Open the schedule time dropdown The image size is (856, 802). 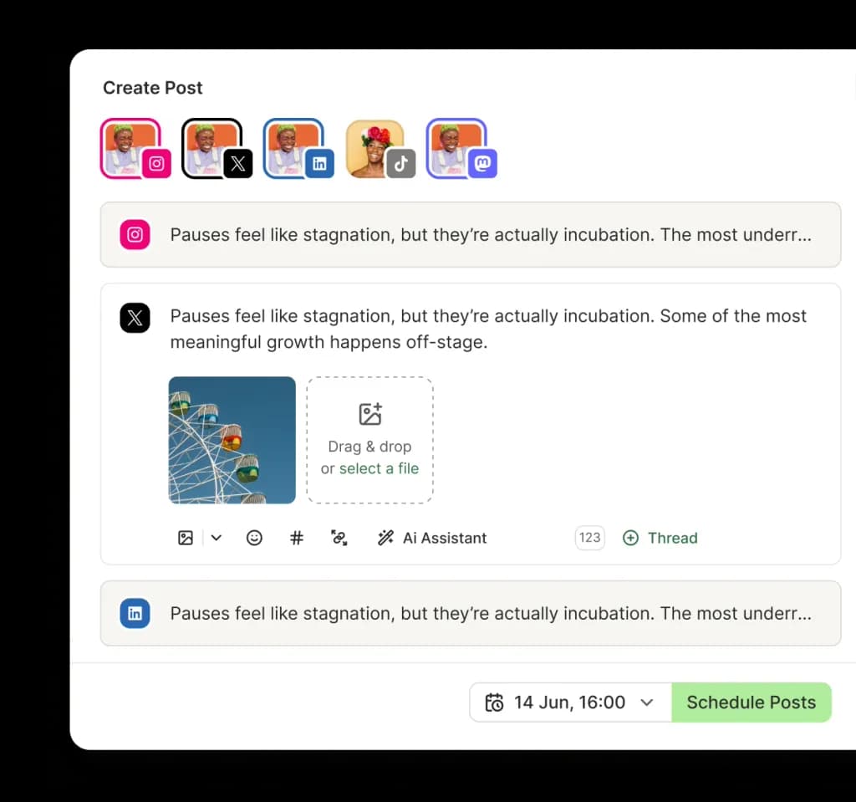coord(646,702)
